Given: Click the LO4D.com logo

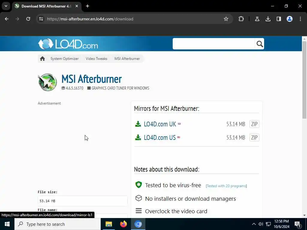Looking at the screenshot, I should [68, 44].
